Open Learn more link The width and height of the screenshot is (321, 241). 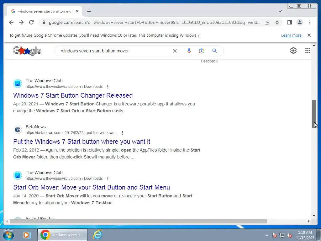coord(291,35)
